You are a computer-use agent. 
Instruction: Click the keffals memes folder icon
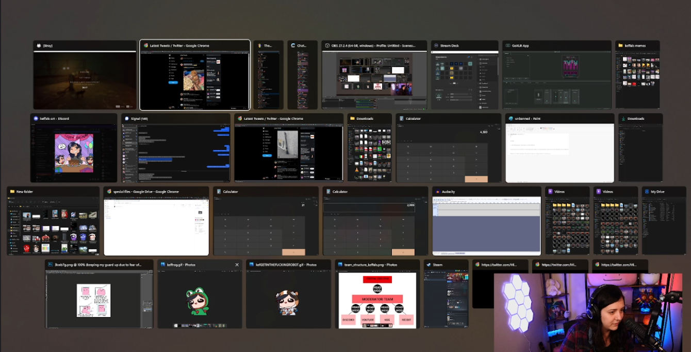[x=621, y=46]
